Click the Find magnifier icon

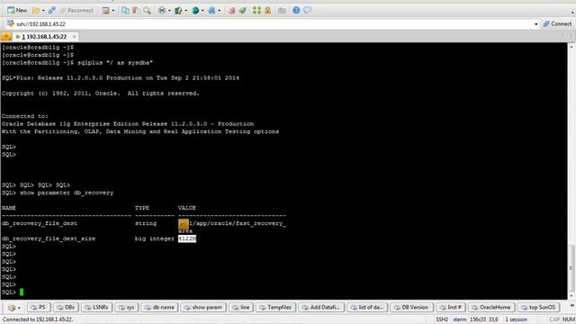tap(147, 10)
